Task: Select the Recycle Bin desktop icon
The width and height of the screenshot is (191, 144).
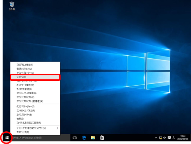Action: (x=12, y=6)
